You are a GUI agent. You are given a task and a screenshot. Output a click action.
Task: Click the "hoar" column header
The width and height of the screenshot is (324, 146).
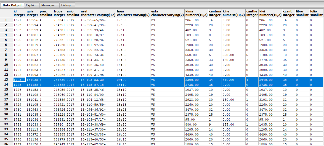pyautogui.click(x=133, y=13)
